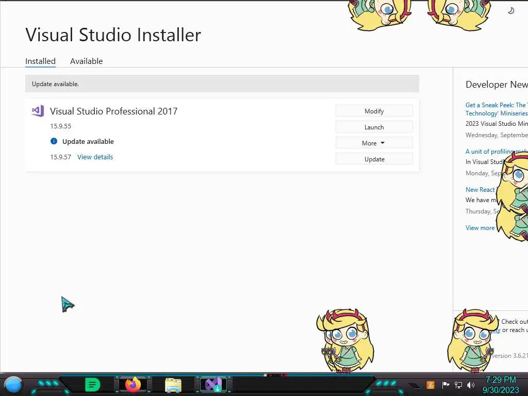Click the 'Update available.' notification banner

pos(222,84)
